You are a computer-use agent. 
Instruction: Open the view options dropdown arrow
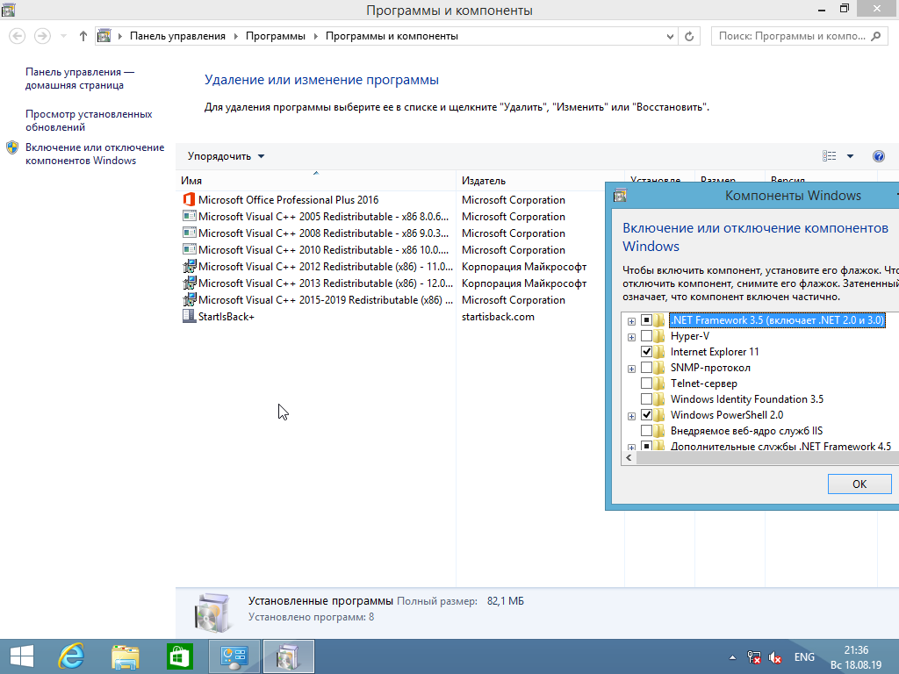pyautogui.click(x=850, y=156)
